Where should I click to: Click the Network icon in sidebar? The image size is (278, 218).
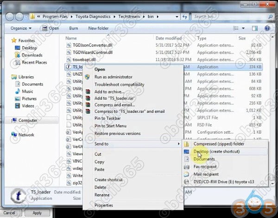coord(14,135)
